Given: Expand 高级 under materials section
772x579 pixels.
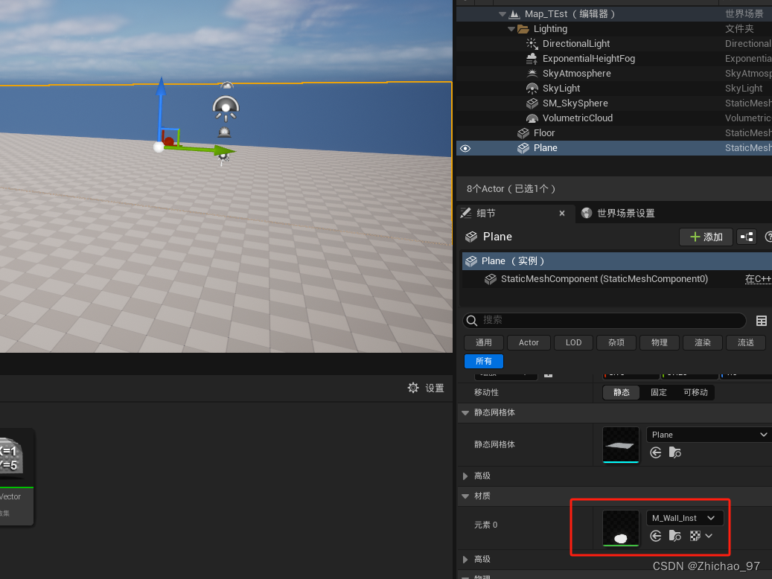Looking at the screenshot, I should 465,560.
